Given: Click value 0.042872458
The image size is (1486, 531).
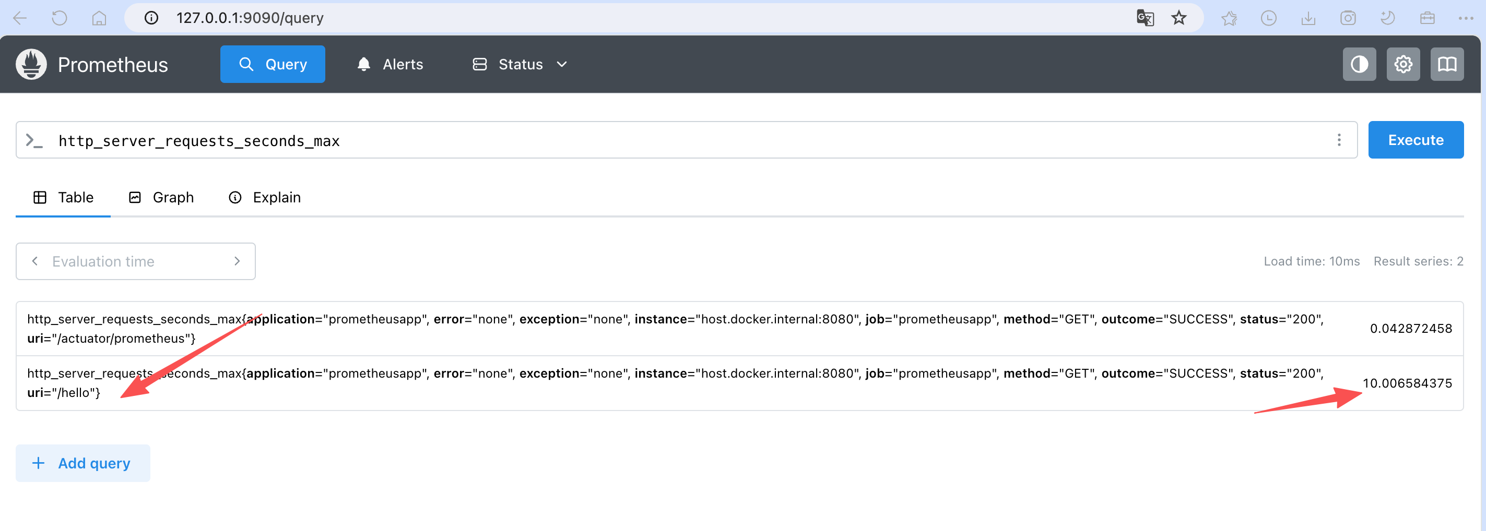Looking at the screenshot, I should click(x=1410, y=329).
